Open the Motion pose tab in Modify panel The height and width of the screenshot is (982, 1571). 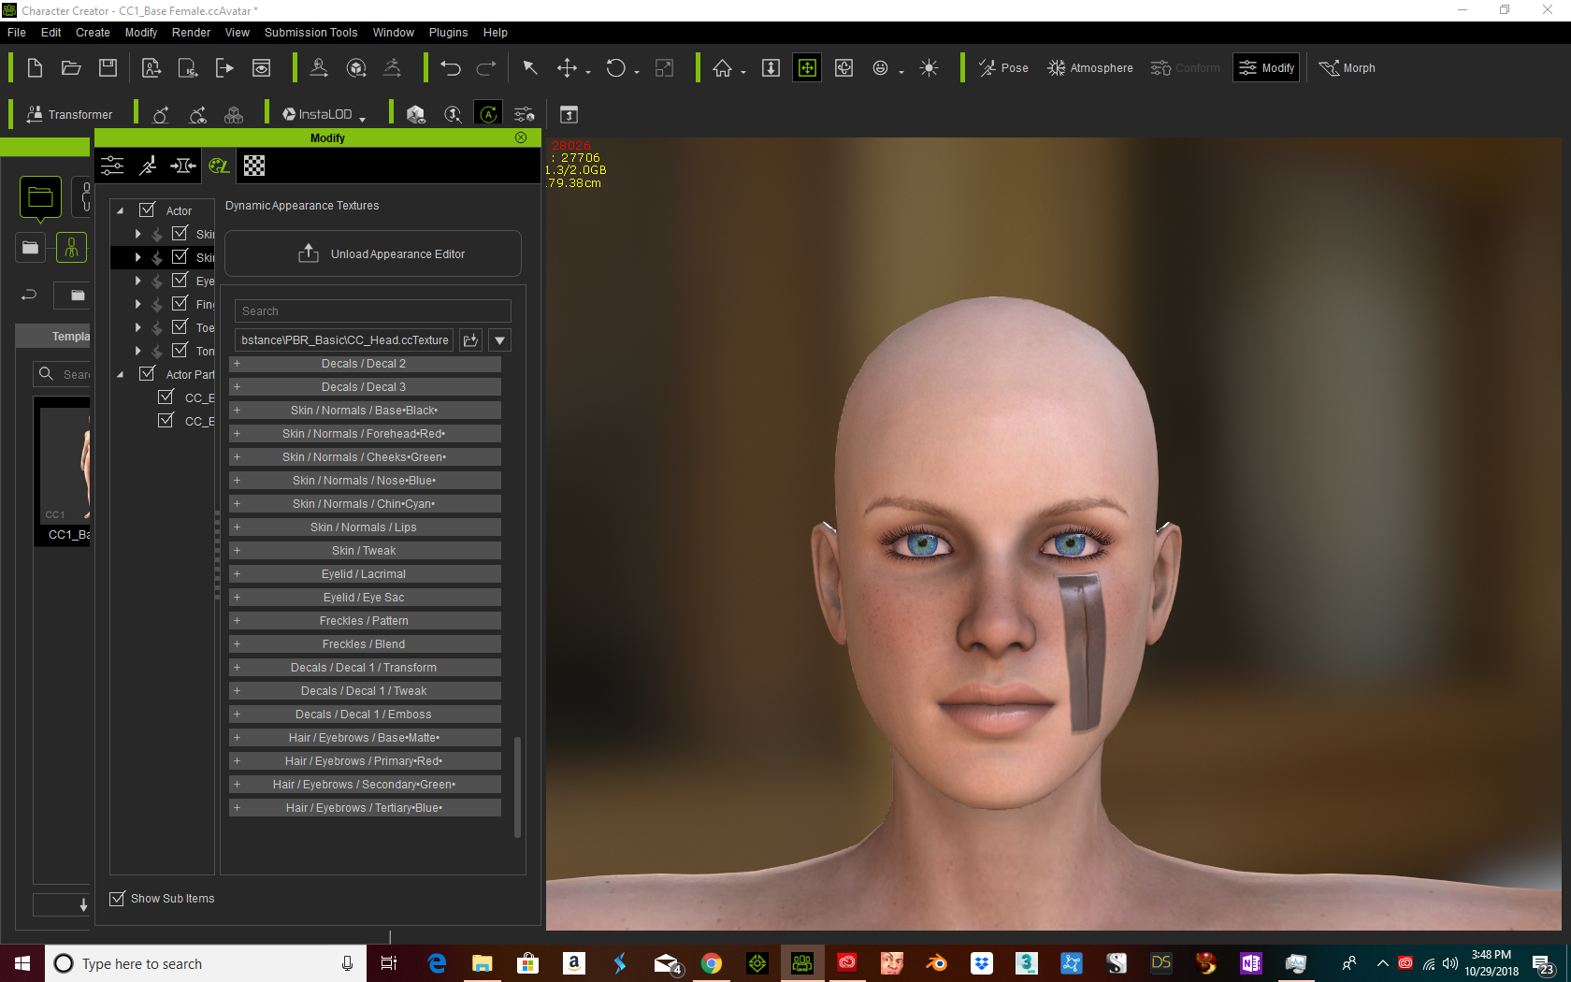coord(148,166)
